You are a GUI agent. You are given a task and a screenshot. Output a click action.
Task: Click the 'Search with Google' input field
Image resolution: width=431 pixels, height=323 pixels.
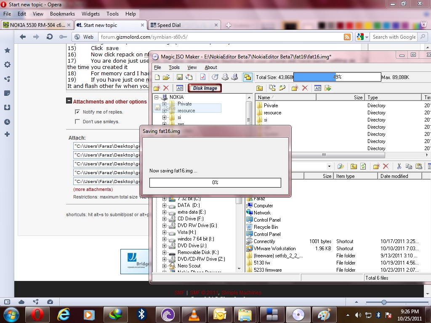(x=394, y=37)
